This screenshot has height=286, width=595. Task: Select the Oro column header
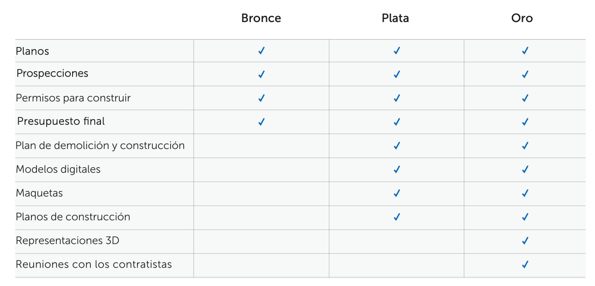(522, 18)
